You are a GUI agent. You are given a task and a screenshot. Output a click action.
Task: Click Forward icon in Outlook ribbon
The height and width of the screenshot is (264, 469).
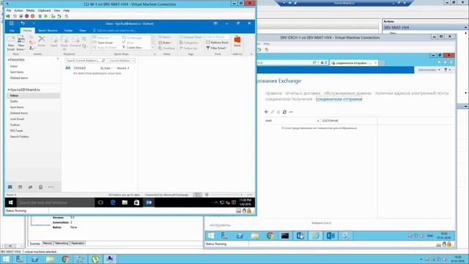(75, 41)
